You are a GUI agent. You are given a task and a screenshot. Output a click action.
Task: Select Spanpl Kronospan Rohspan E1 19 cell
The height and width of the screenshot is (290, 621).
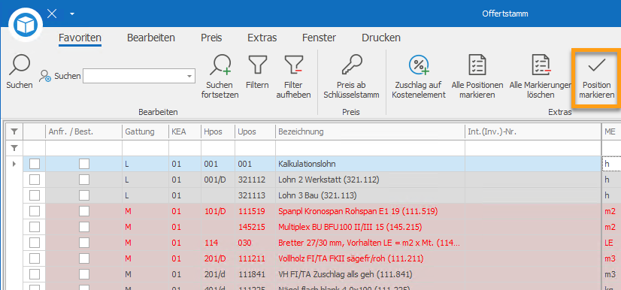pyautogui.click(x=370, y=211)
